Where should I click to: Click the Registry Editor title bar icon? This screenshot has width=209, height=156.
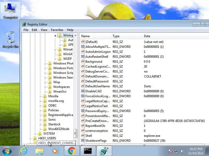[24, 24]
